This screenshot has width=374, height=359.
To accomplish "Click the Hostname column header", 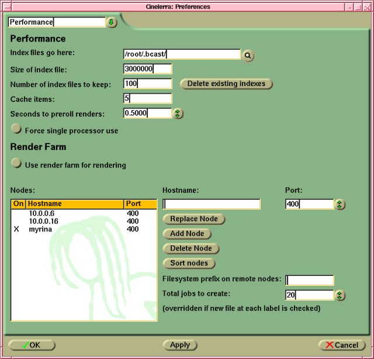I will (75, 204).
